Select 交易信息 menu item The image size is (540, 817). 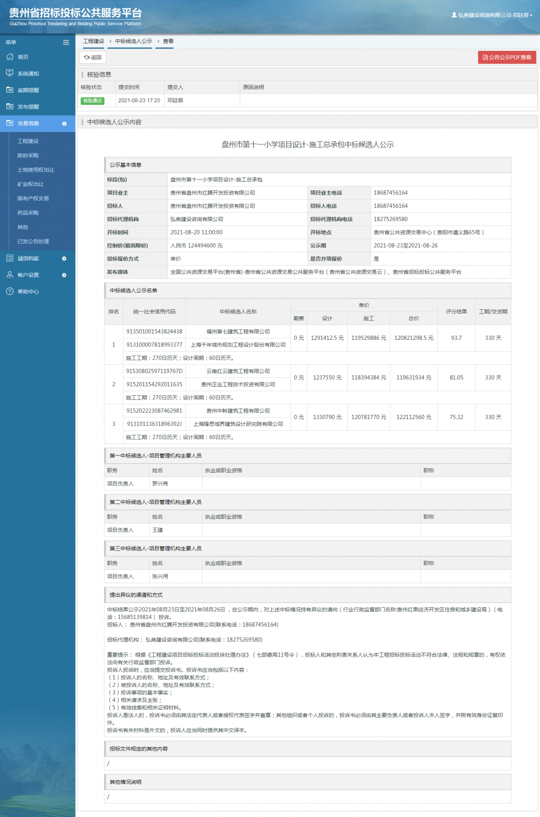[x=28, y=123]
